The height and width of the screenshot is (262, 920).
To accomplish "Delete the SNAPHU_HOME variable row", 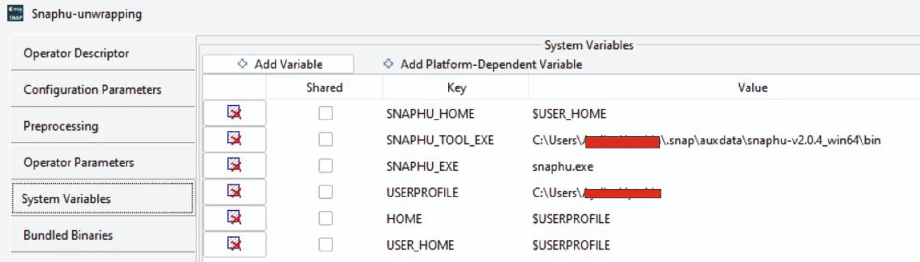I will click(234, 113).
